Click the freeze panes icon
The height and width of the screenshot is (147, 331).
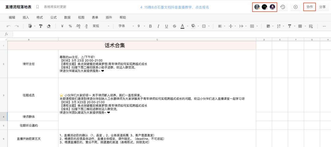[268, 26]
